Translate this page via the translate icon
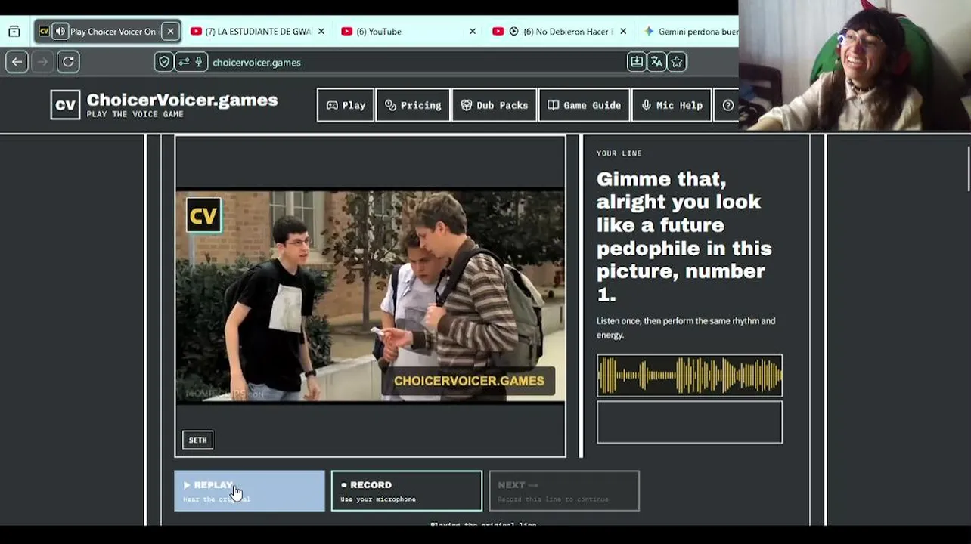971x544 pixels. (x=656, y=62)
